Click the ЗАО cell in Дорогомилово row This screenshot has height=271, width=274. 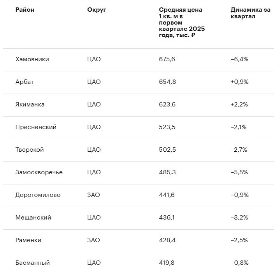[x=94, y=195]
